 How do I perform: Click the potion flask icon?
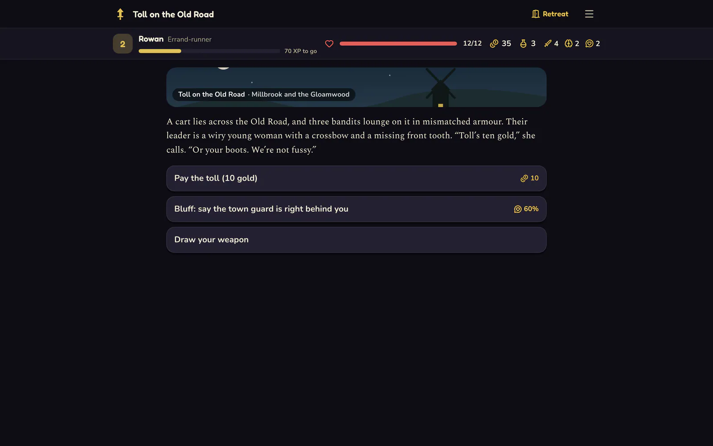click(523, 44)
